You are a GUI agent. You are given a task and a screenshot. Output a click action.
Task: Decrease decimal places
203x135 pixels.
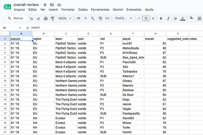click(92, 18)
